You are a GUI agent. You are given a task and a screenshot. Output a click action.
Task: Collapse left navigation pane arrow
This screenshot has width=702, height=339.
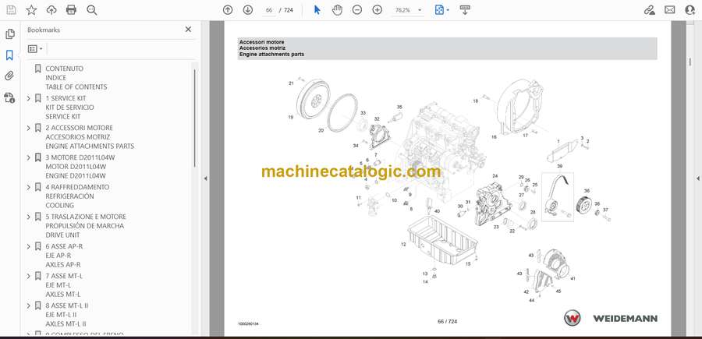(x=205, y=178)
